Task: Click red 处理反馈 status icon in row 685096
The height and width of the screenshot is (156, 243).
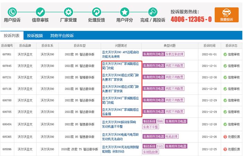Action: click(x=225, y=149)
